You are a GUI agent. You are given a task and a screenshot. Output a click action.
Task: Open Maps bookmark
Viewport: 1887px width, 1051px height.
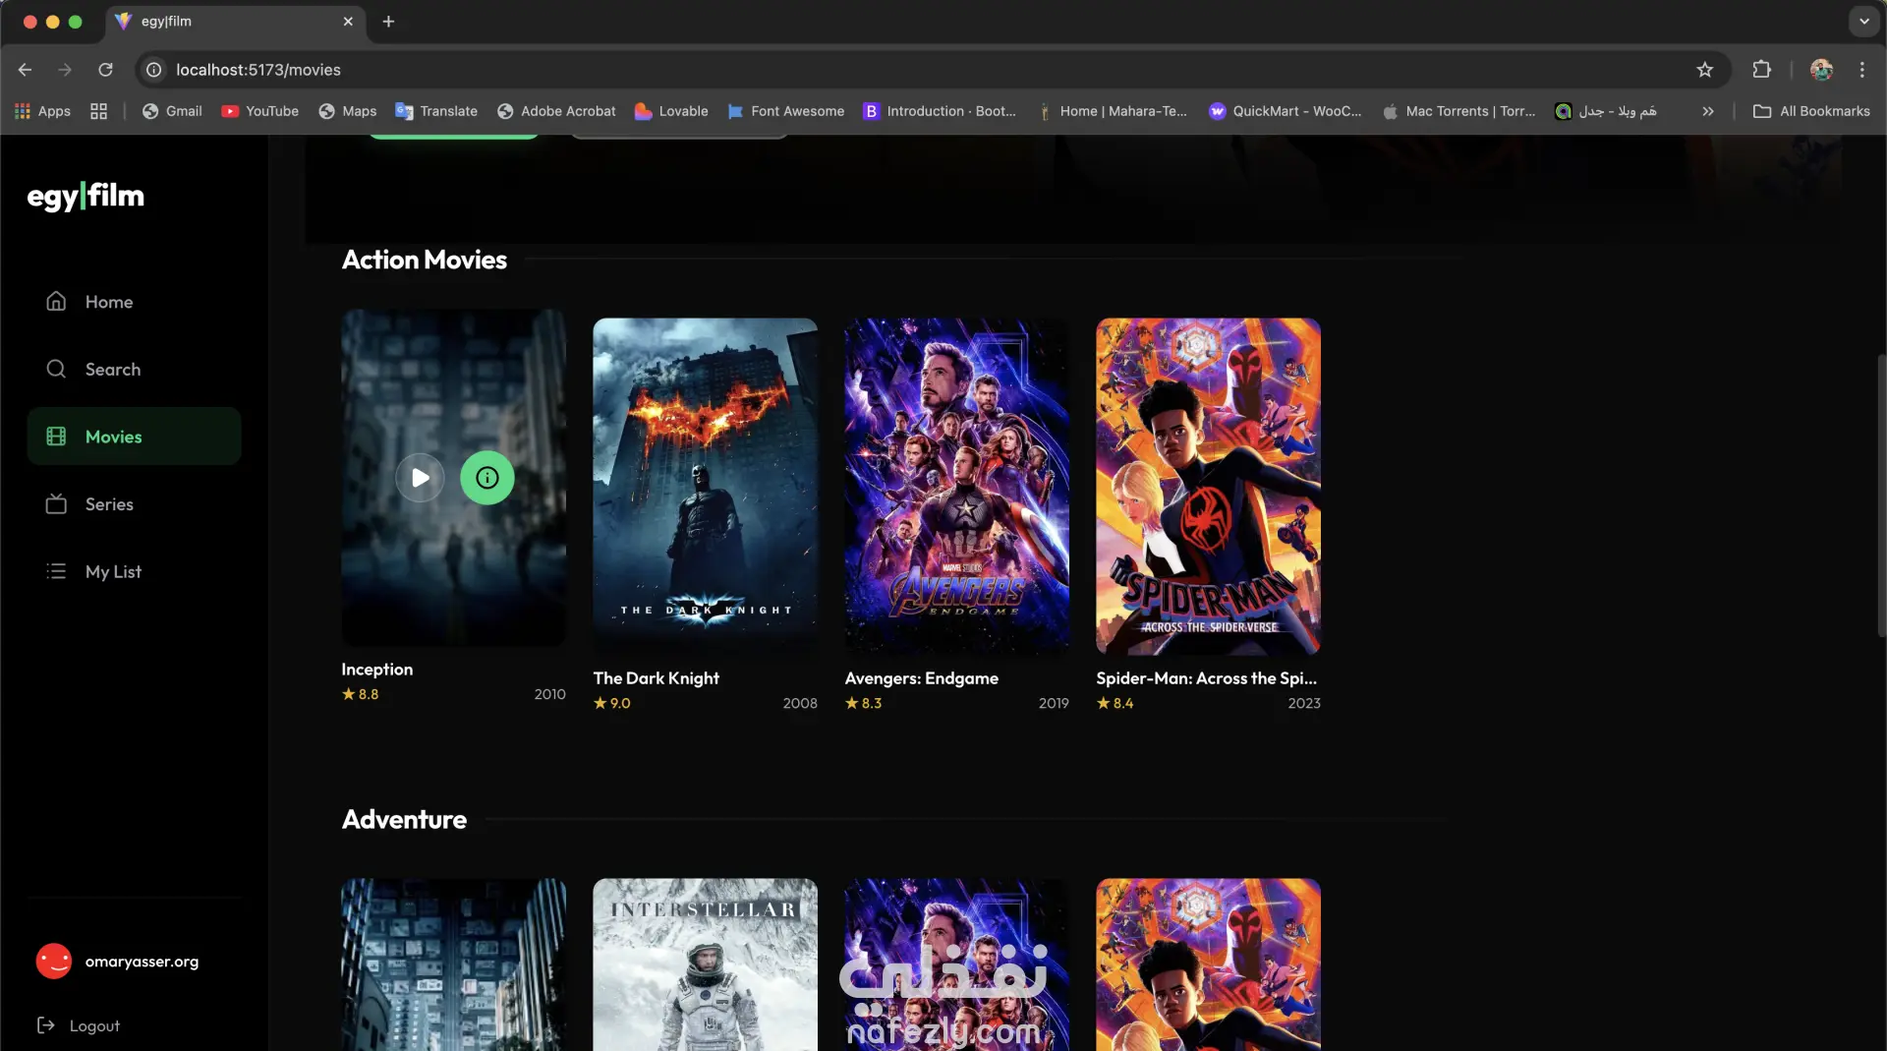[x=348, y=111]
